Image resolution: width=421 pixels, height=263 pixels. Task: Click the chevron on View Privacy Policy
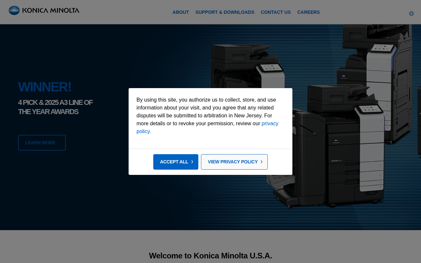coord(261,162)
